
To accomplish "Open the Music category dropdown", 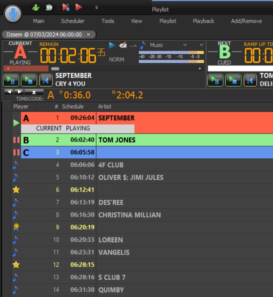I will point(185,45).
